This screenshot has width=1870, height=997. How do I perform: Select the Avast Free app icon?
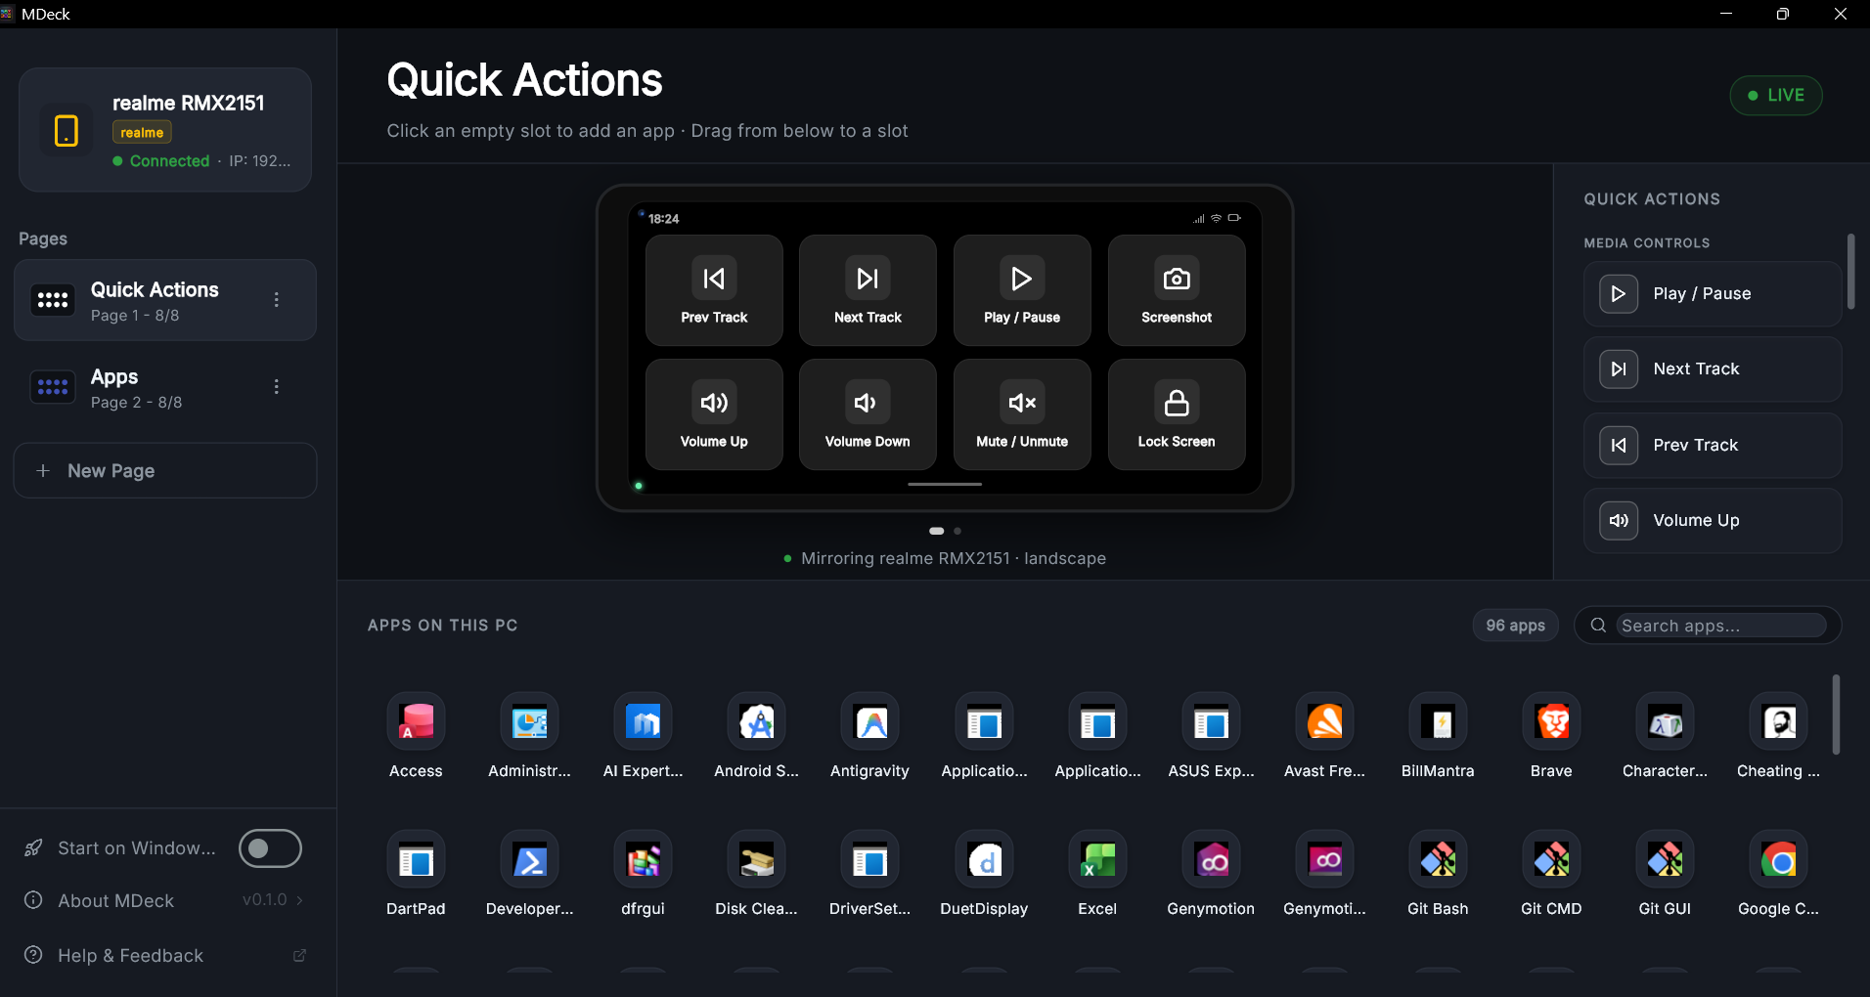tap(1324, 722)
